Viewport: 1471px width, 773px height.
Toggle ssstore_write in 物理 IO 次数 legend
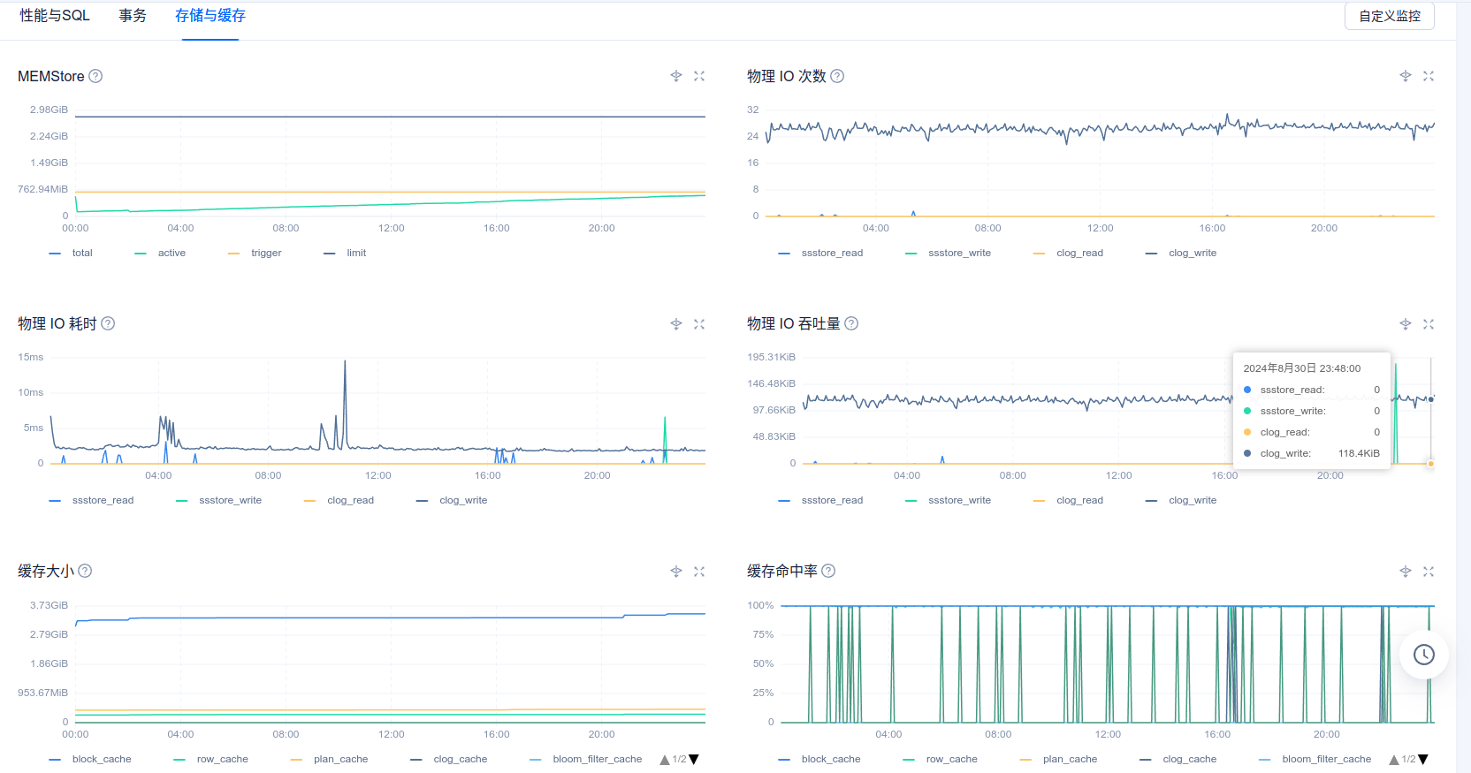pyautogui.click(x=948, y=253)
